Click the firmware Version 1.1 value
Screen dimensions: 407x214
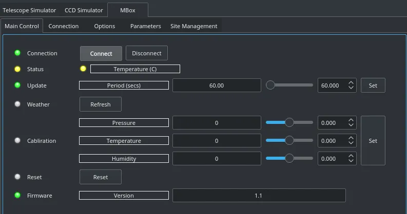point(259,196)
